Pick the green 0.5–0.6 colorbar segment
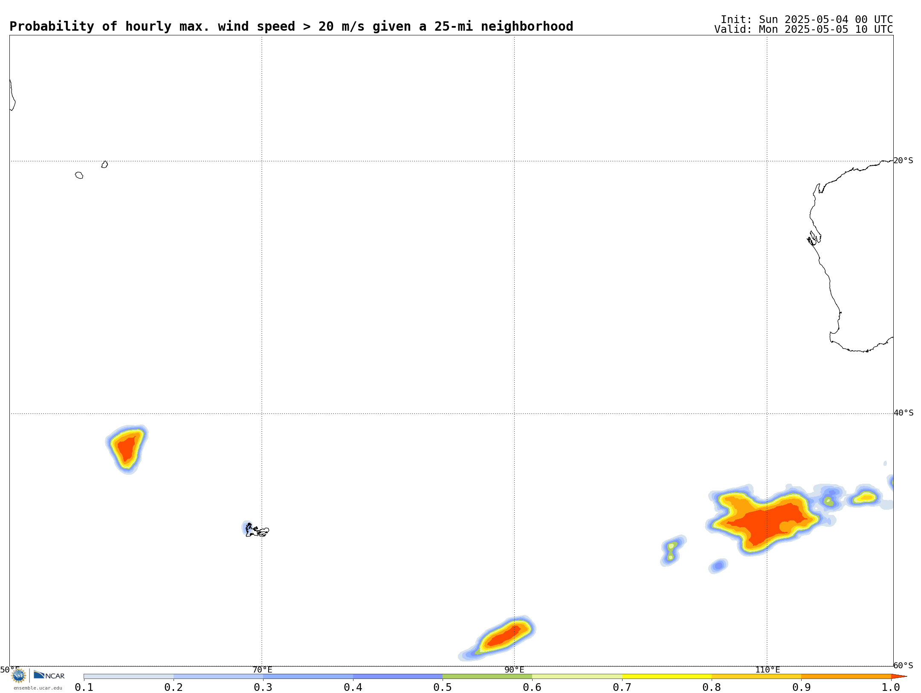 pyautogui.click(x=487, y=676)
